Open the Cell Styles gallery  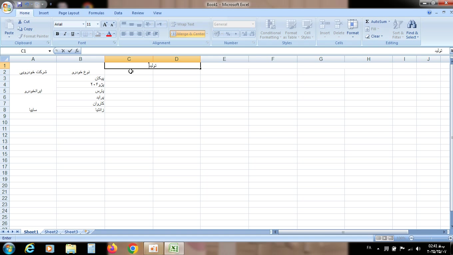pyautogui.click(x=307, y=29)
